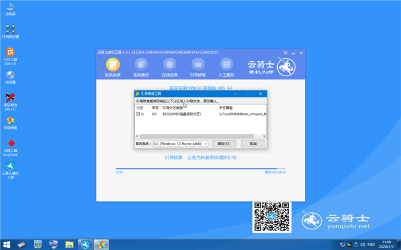Select the 引导修复 toolbar icon
The width and height of the screenshot is (401, 250).
198,68
